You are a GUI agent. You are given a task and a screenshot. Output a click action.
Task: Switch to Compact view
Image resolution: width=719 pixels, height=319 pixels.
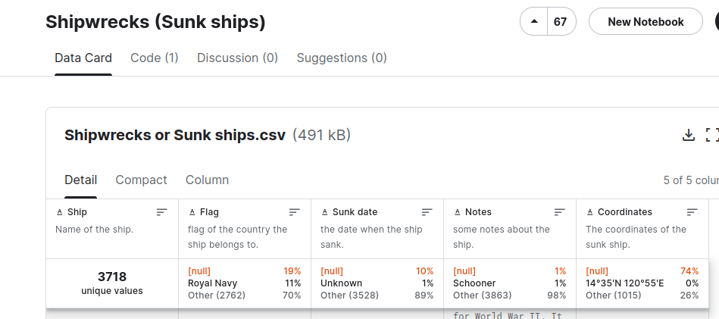coord(141,180)
